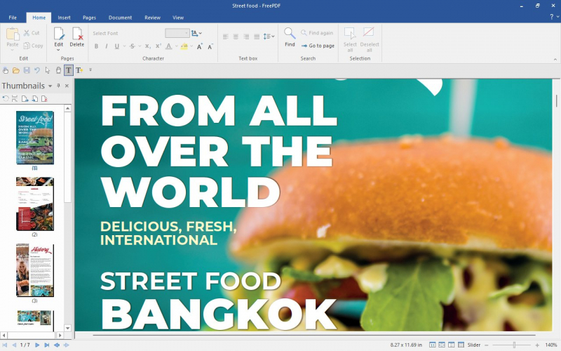Click the Open folder icon
Viewport: 561px width, 351px height.
[x=15, y=70]
